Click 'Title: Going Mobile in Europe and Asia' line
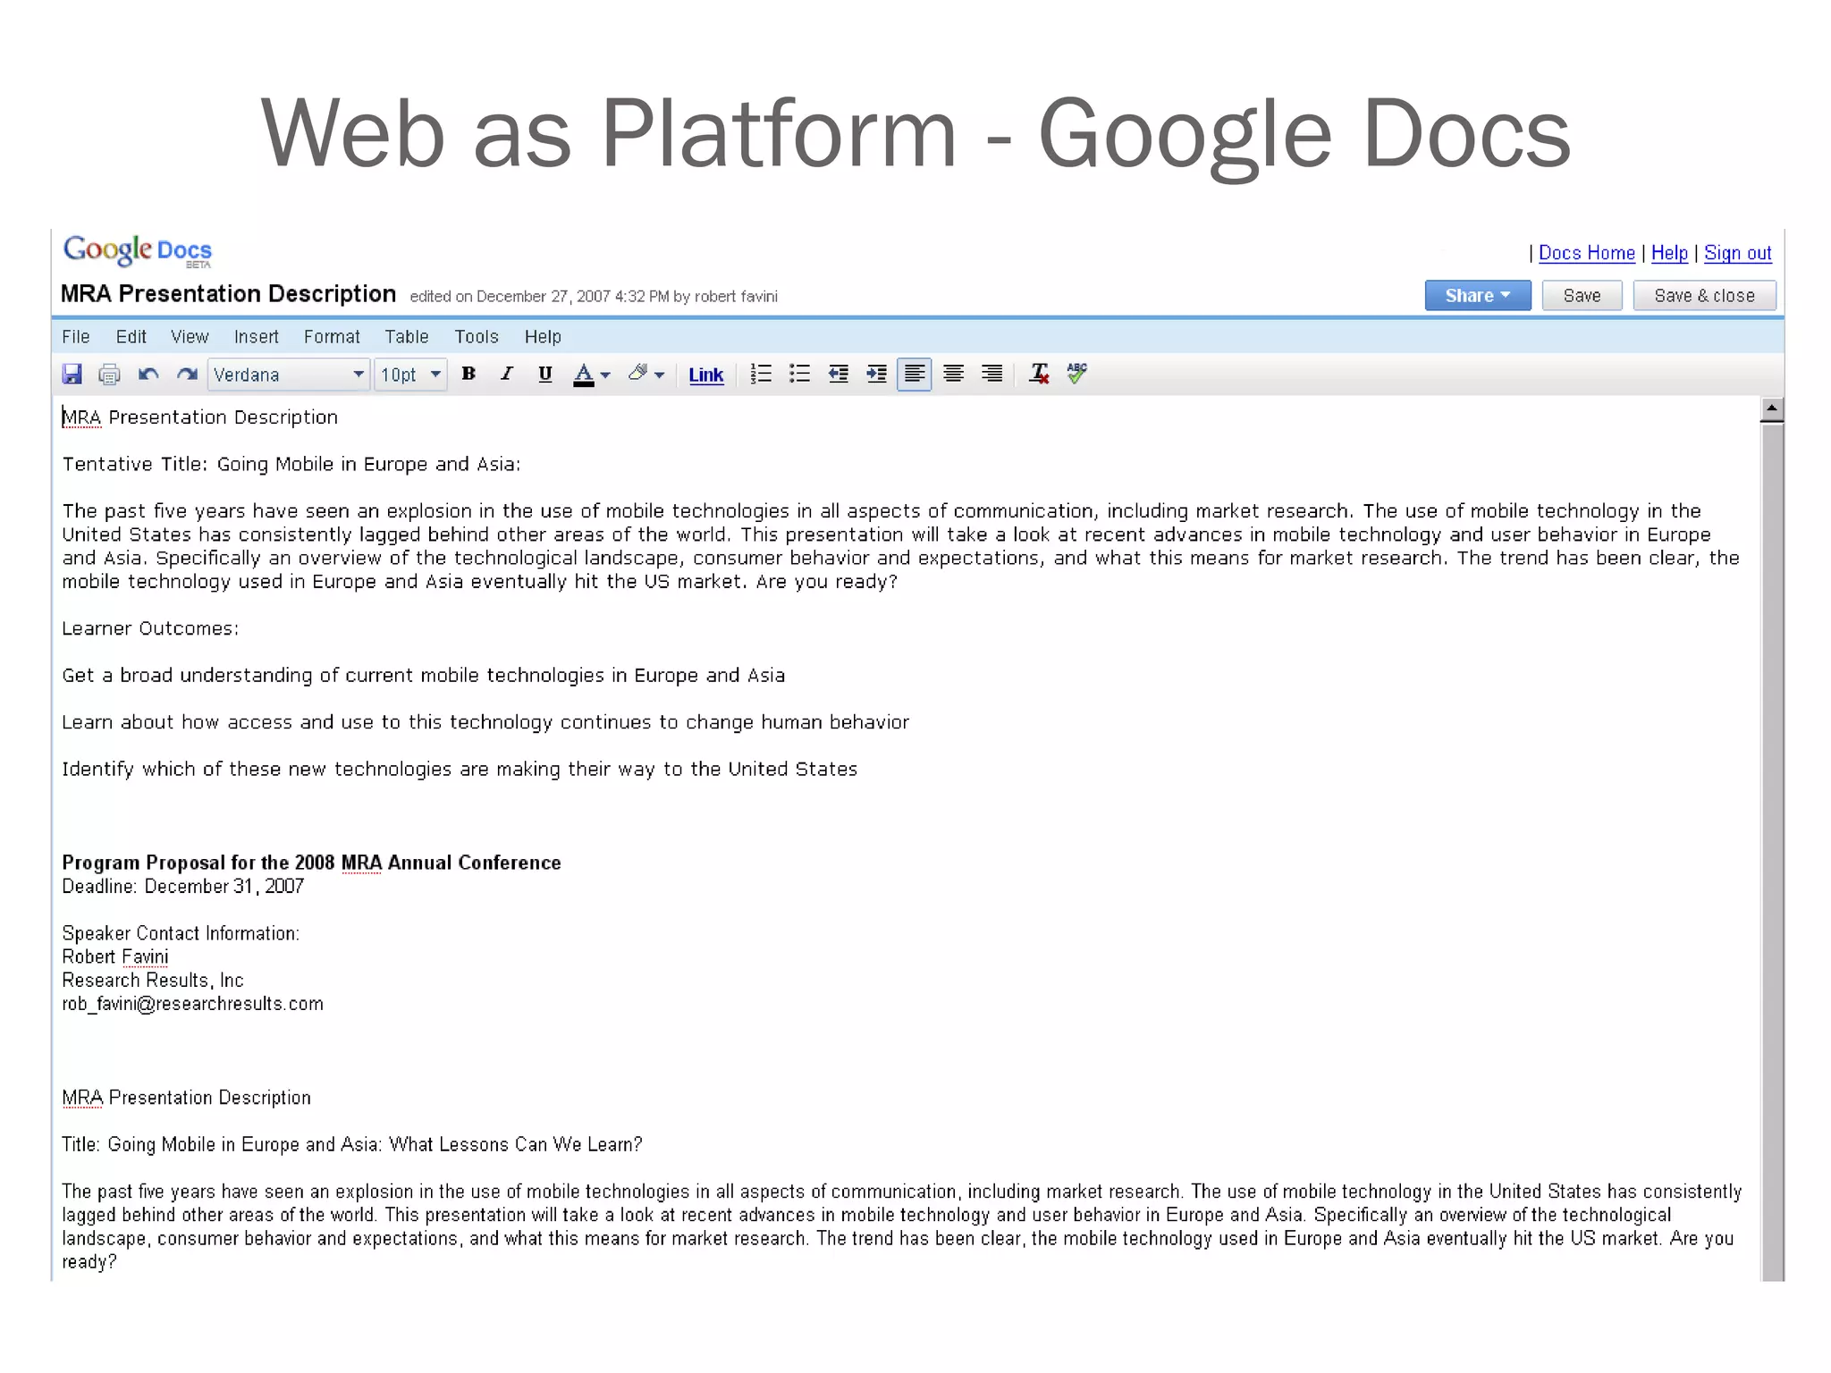 pyautogui.click(x=351, y=1144)
